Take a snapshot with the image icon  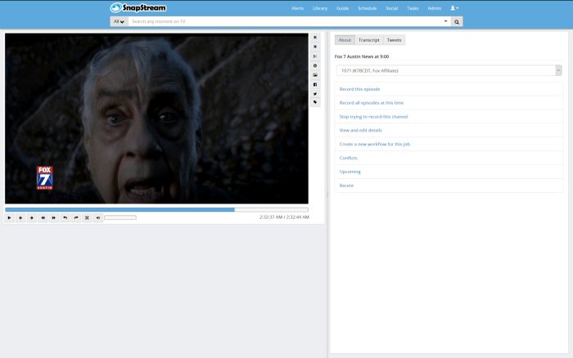coord(315,75)
